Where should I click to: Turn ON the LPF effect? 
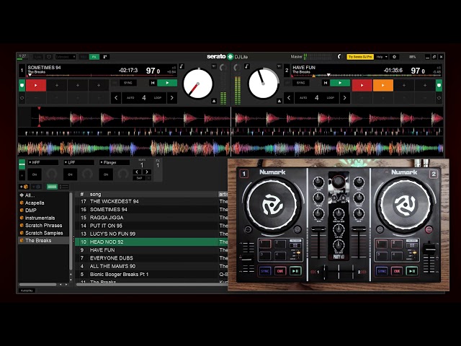point(70,174)
